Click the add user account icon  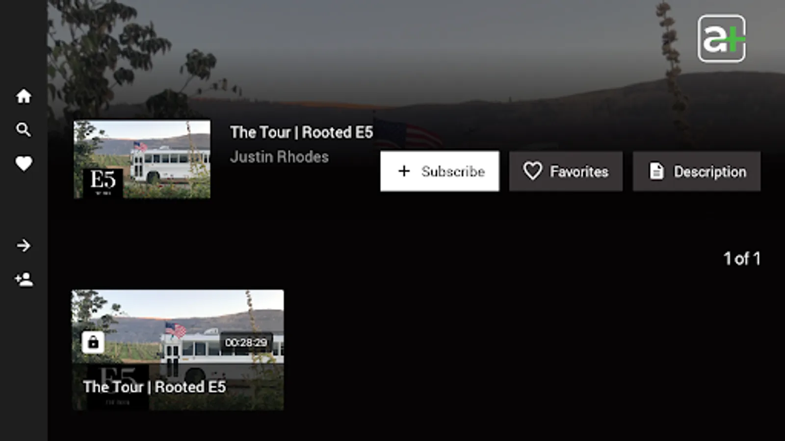click(24, 279)
